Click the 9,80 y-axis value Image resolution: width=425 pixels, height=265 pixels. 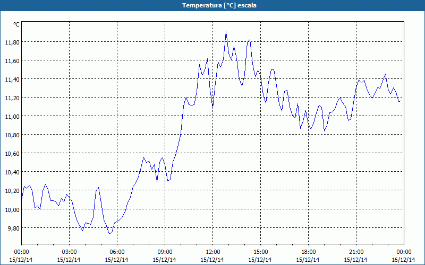pyautogui.click(x=13, y=228)
